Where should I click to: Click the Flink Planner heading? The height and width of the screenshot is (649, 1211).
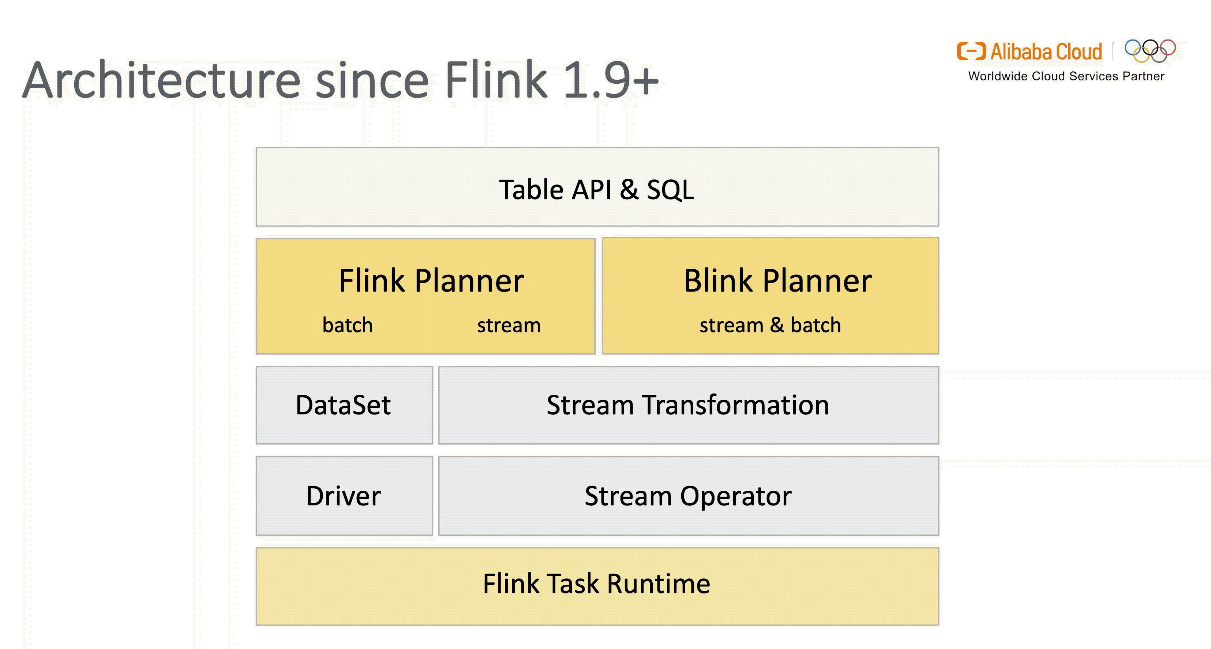tap(431, 281)
